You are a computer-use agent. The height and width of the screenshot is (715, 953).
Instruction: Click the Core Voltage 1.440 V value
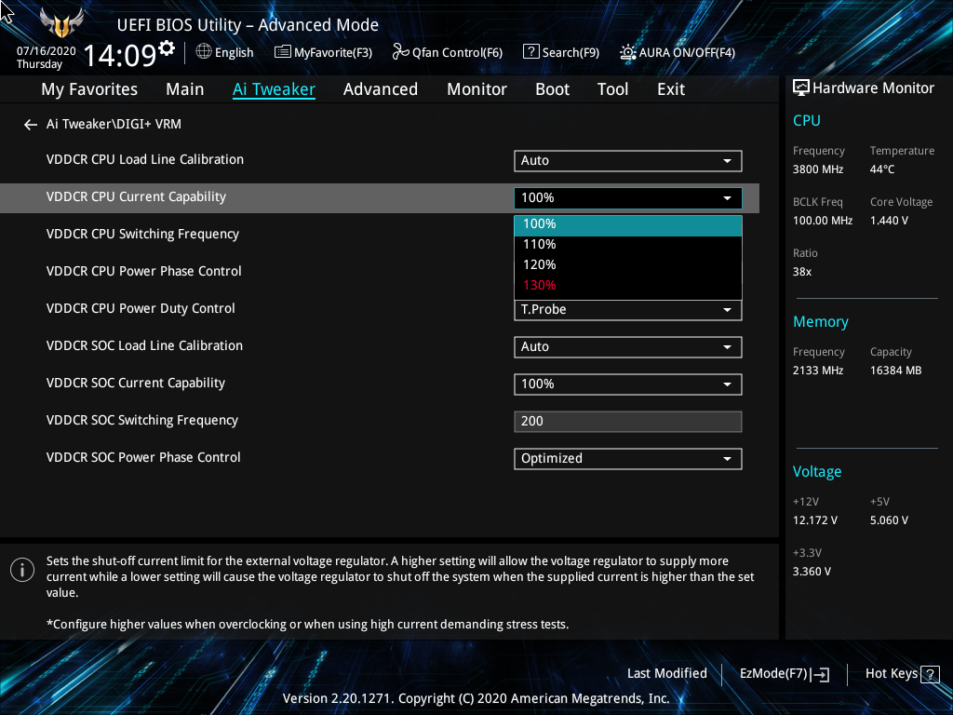pyautogui.click(x=889, y=221)
